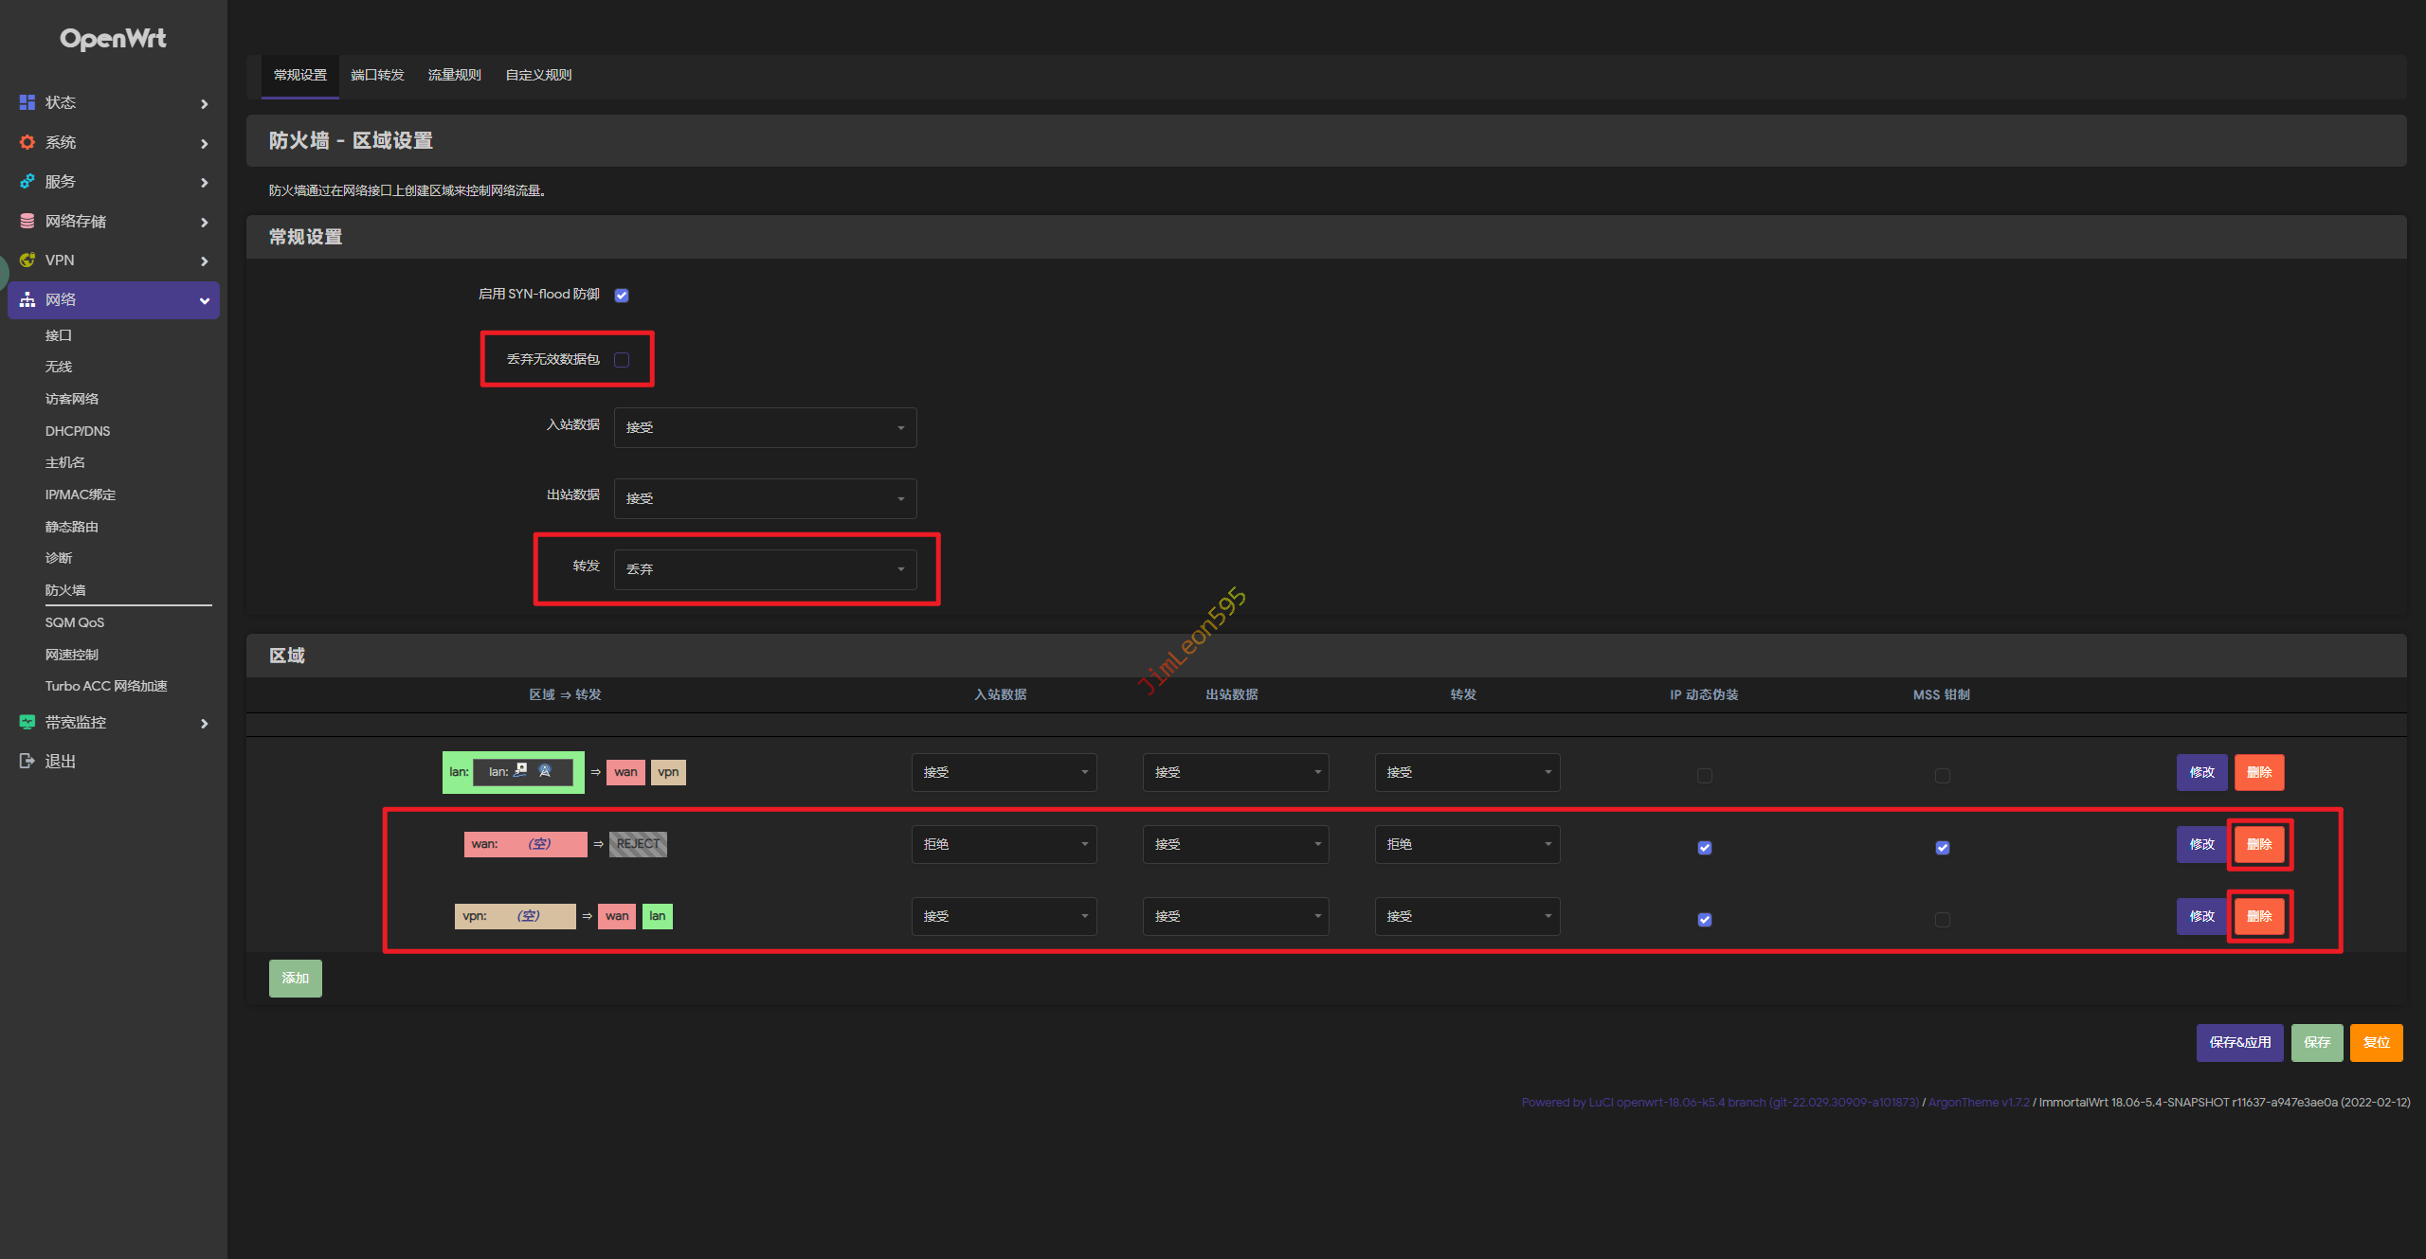Click the logout icon in sidebar
The height and width of the screenshot is (1259, 2426).
(x=27, y=761)
